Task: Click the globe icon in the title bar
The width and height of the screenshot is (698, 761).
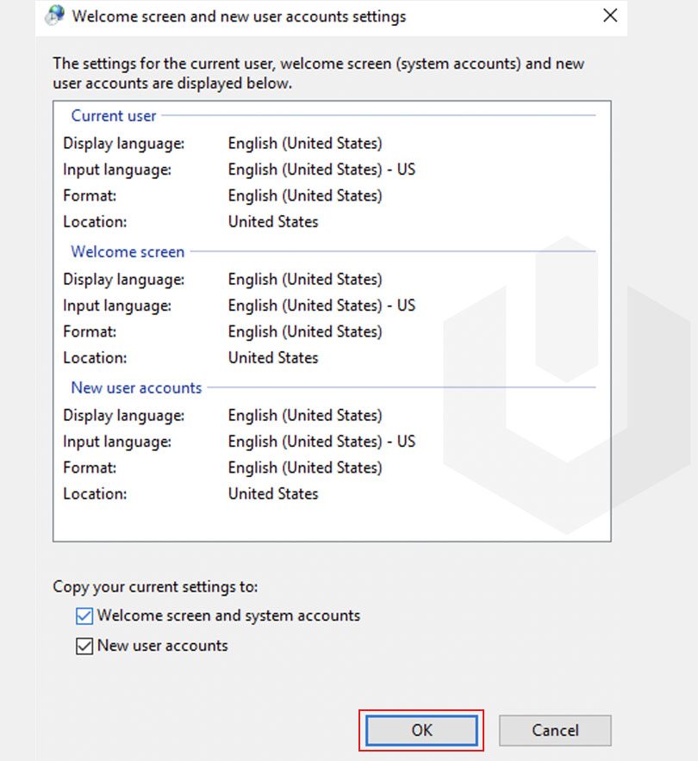Action: coord(53,15)
